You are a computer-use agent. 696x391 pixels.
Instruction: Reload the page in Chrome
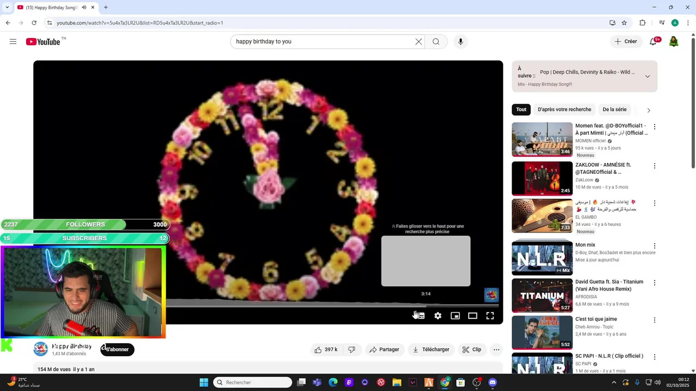[x=34, y=23]
